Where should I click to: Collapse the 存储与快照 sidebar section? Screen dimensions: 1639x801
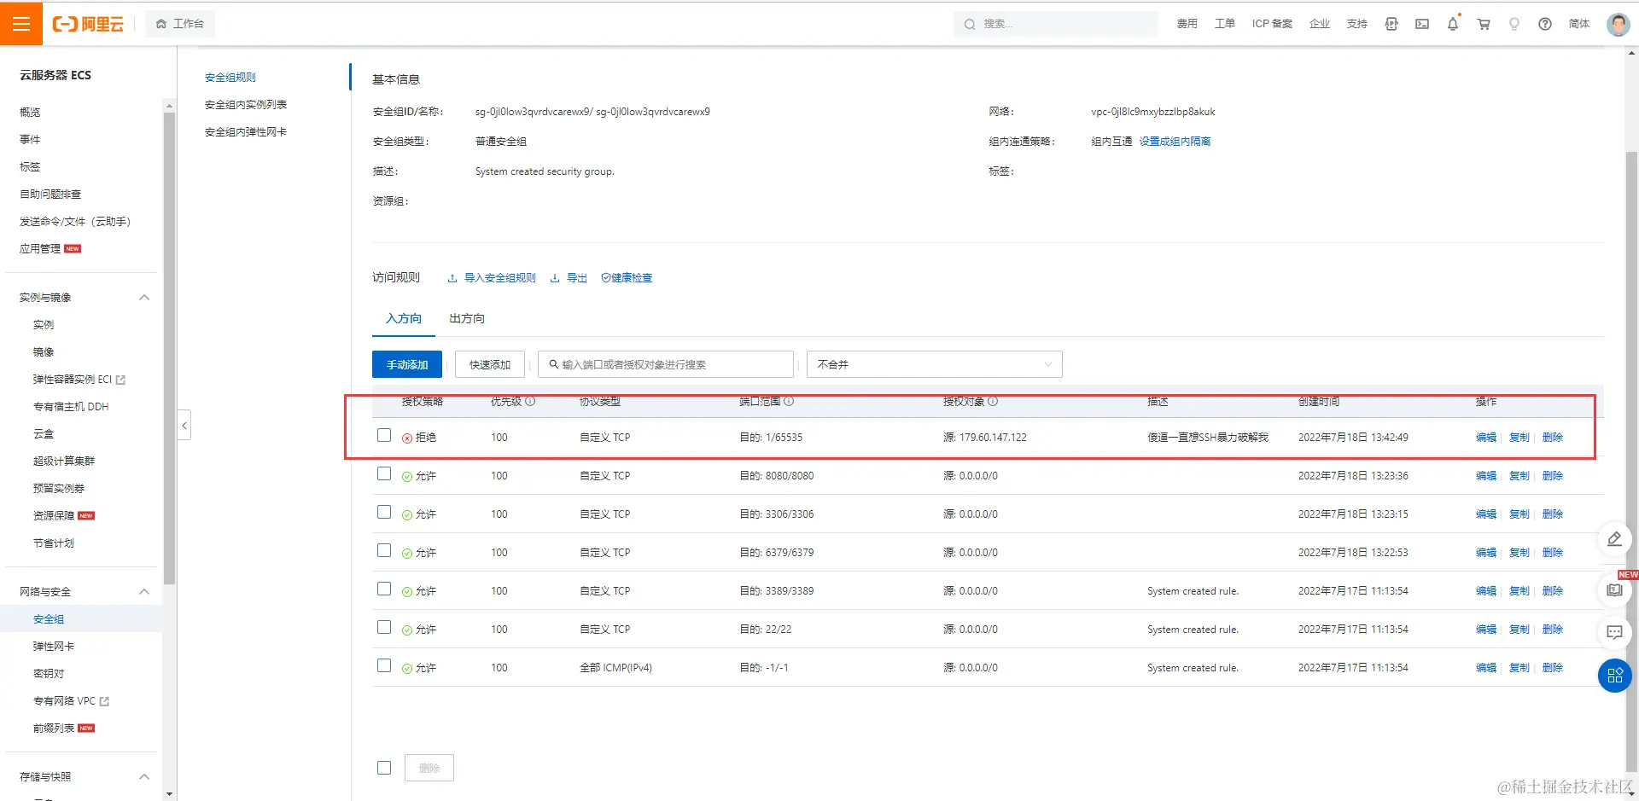[x=144, y=776]
